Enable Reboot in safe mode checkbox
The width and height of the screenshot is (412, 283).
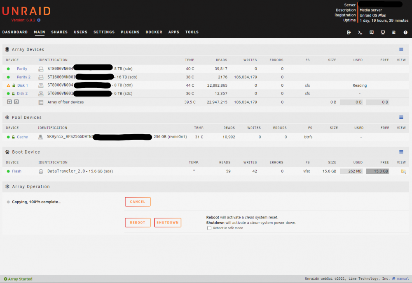click(209, 228)
